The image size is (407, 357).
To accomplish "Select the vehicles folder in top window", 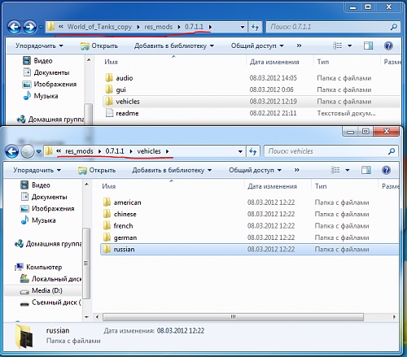I will [x=252, y=102].
